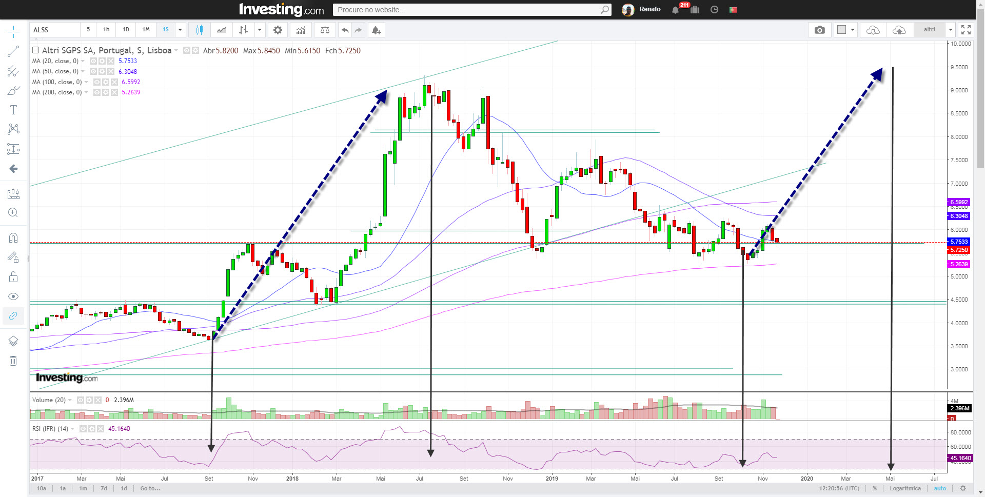985x497 pixels.
Task: Toggle fullscreen mode for the chart
Action: 966,30
